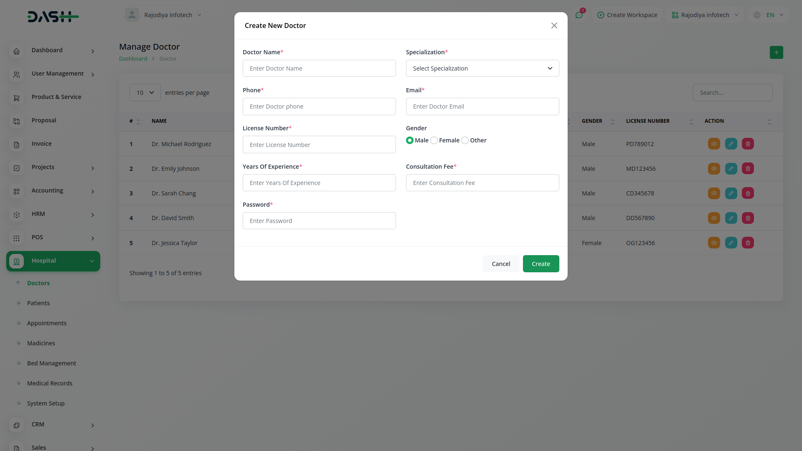This screenshot has width=802, height=451.
Task: Open the Select Specialization dropdown
Action: (x=482, y=68)
